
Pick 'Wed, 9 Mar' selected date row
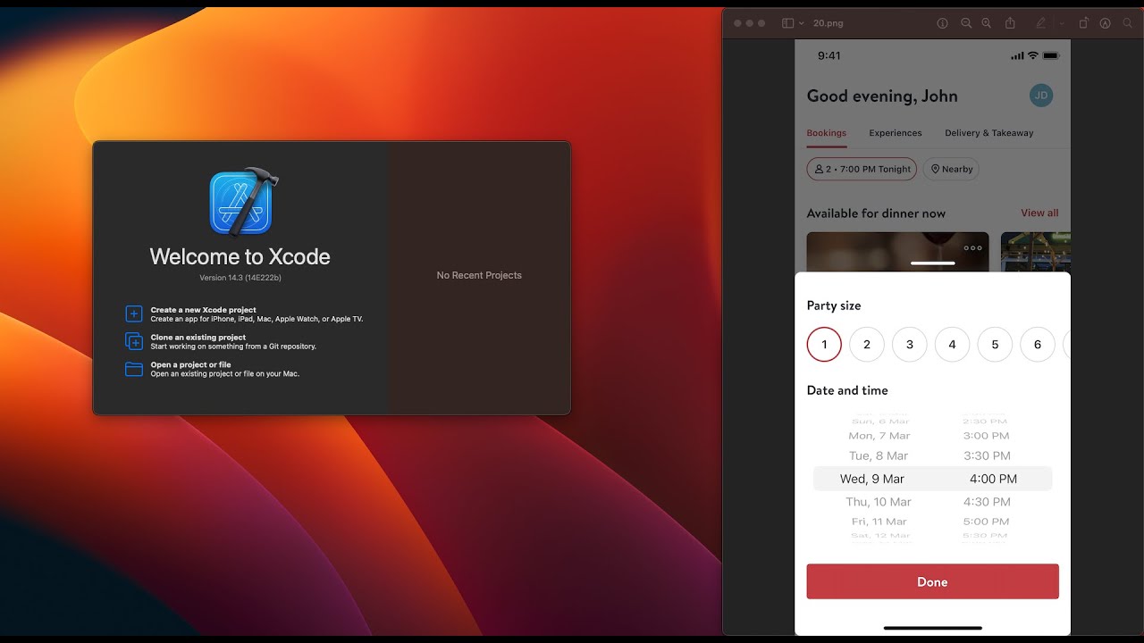pyautogui.click(x=872, y=479)
